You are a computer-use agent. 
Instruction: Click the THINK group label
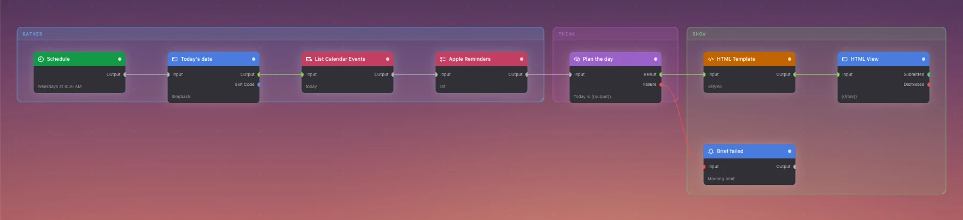pos(567,34)
